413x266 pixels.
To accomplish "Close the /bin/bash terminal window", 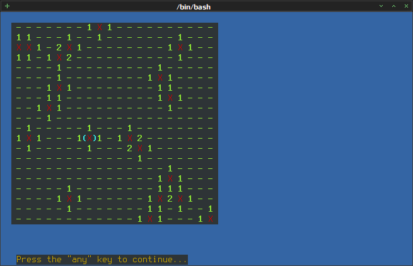I will 407,6.
